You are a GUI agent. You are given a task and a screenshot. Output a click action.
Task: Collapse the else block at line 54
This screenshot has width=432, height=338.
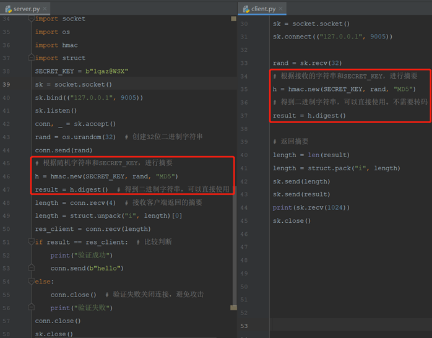coord(30,282)
